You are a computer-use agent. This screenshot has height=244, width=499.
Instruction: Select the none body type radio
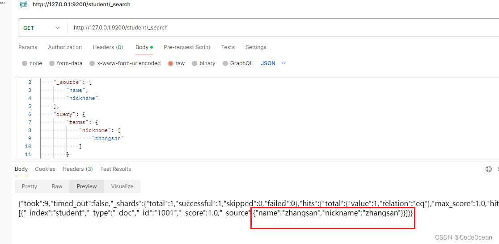25,63
